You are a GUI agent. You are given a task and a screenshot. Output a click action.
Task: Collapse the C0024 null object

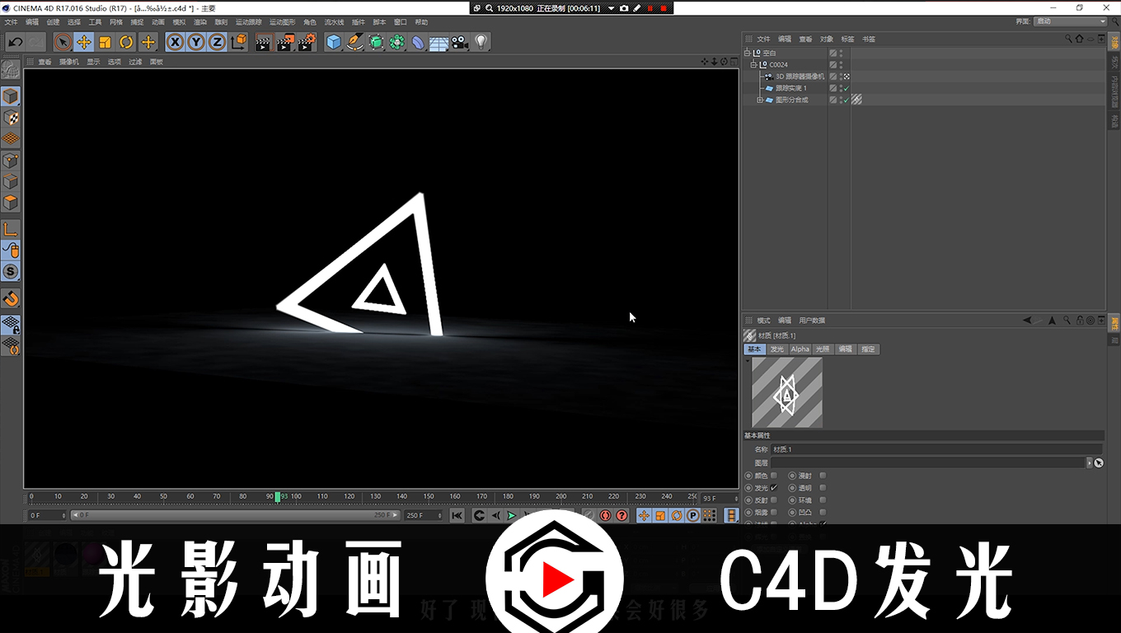(x=753, y=64)
